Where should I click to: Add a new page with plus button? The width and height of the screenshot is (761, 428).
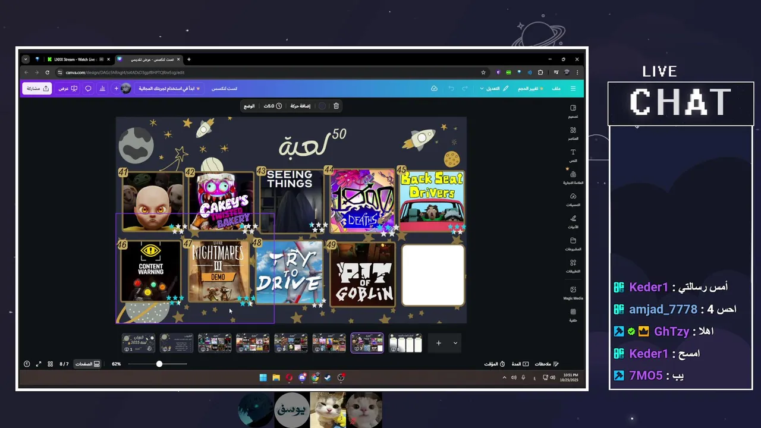point(439,343)
